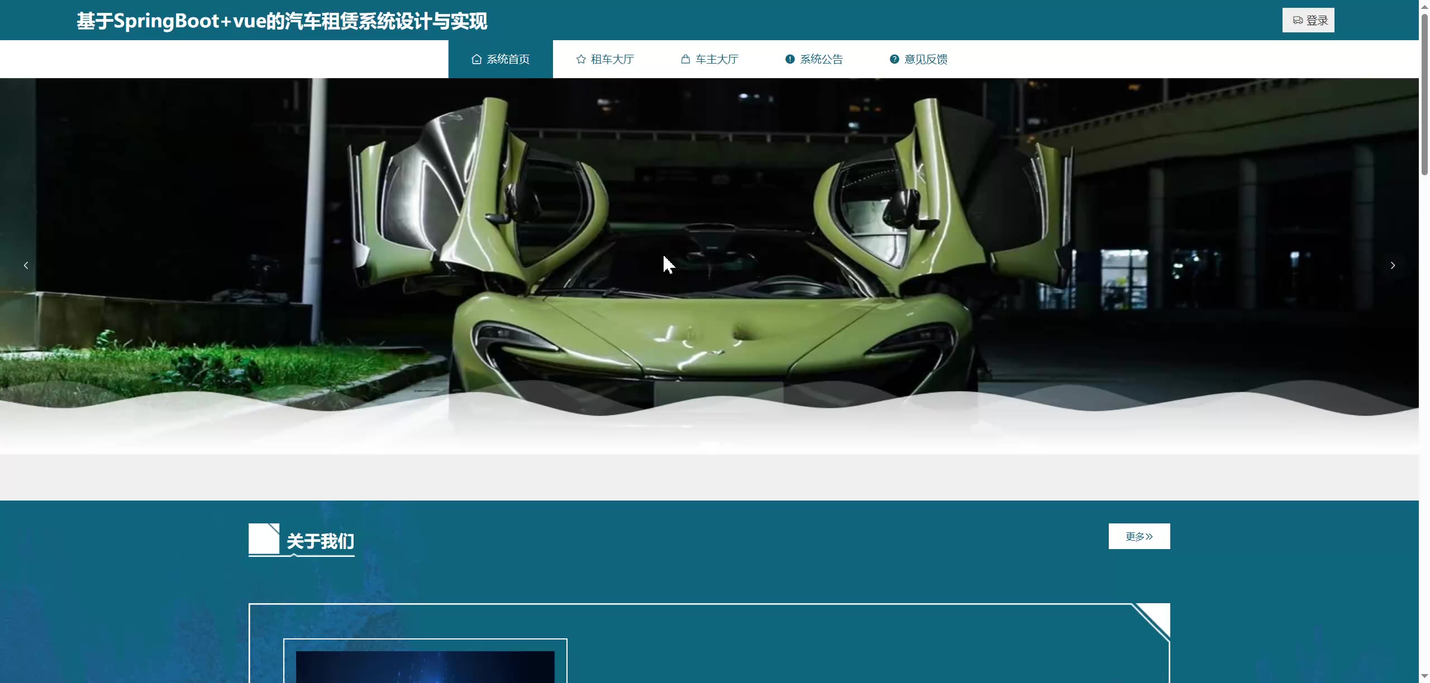Click the scrollbar down arrow

pos(1424,676)
